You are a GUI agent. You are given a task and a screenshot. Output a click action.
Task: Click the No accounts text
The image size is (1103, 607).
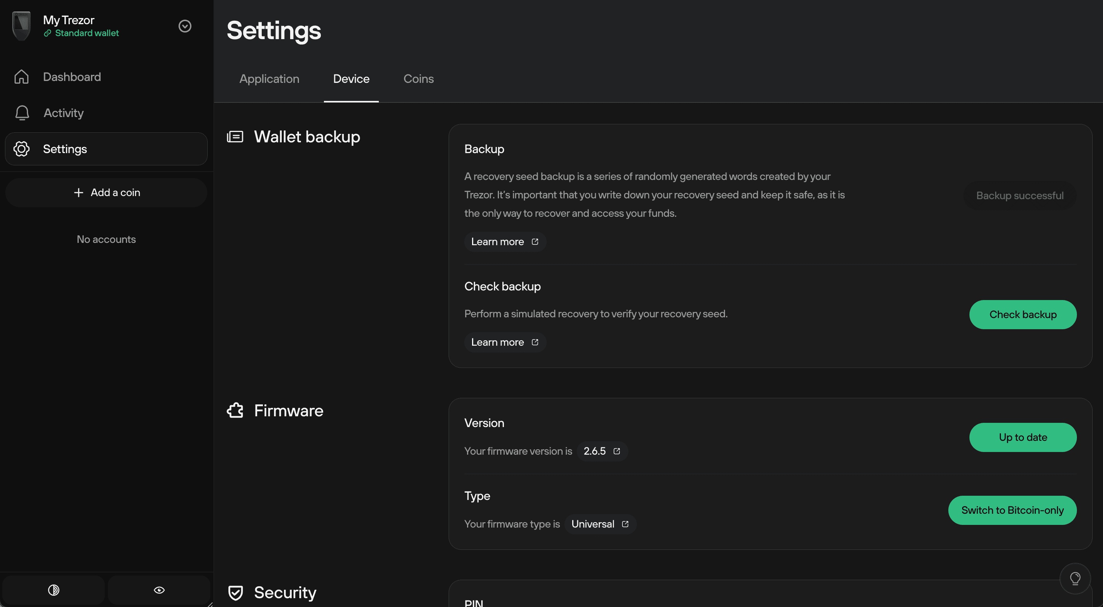(x=106, y=239)
